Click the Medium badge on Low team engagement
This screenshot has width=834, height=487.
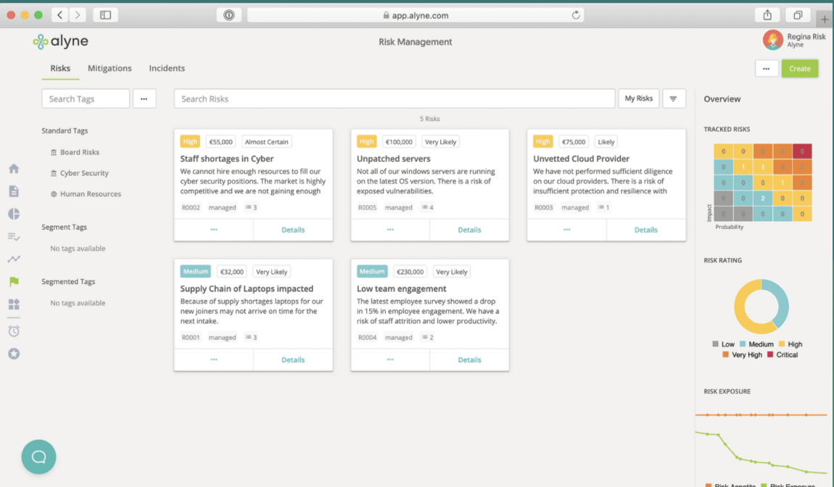pyautogui.click(x=372, y=271)
